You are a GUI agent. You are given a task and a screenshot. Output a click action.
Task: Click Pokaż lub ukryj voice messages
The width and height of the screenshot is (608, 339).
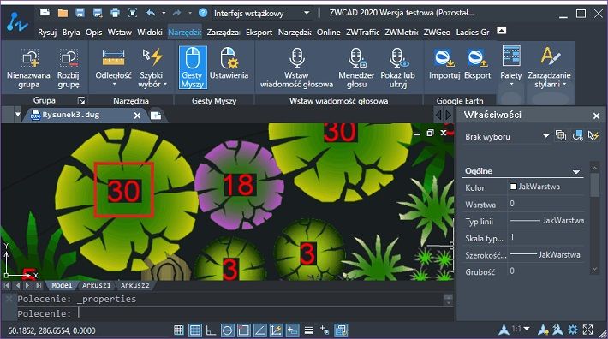coord(398,68)
